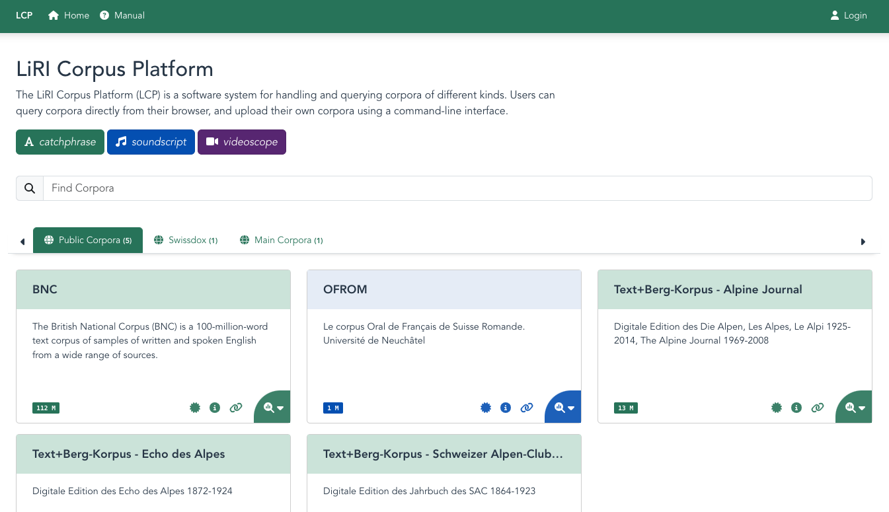Open the soundscript button
889x512 pixels.
click(151, 142)
